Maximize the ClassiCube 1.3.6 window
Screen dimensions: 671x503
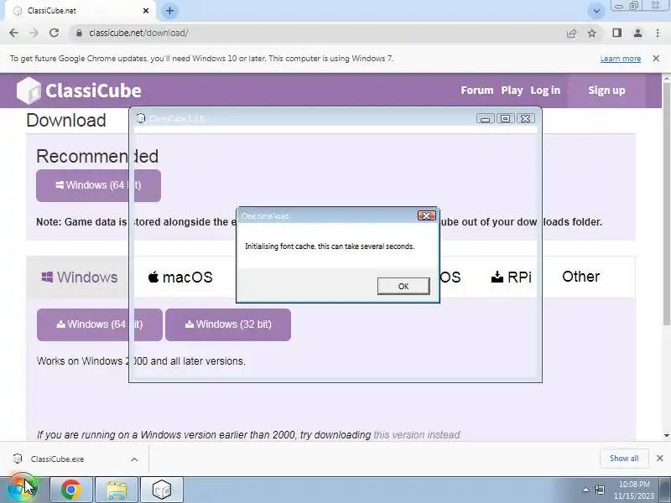tap(506, 118)
